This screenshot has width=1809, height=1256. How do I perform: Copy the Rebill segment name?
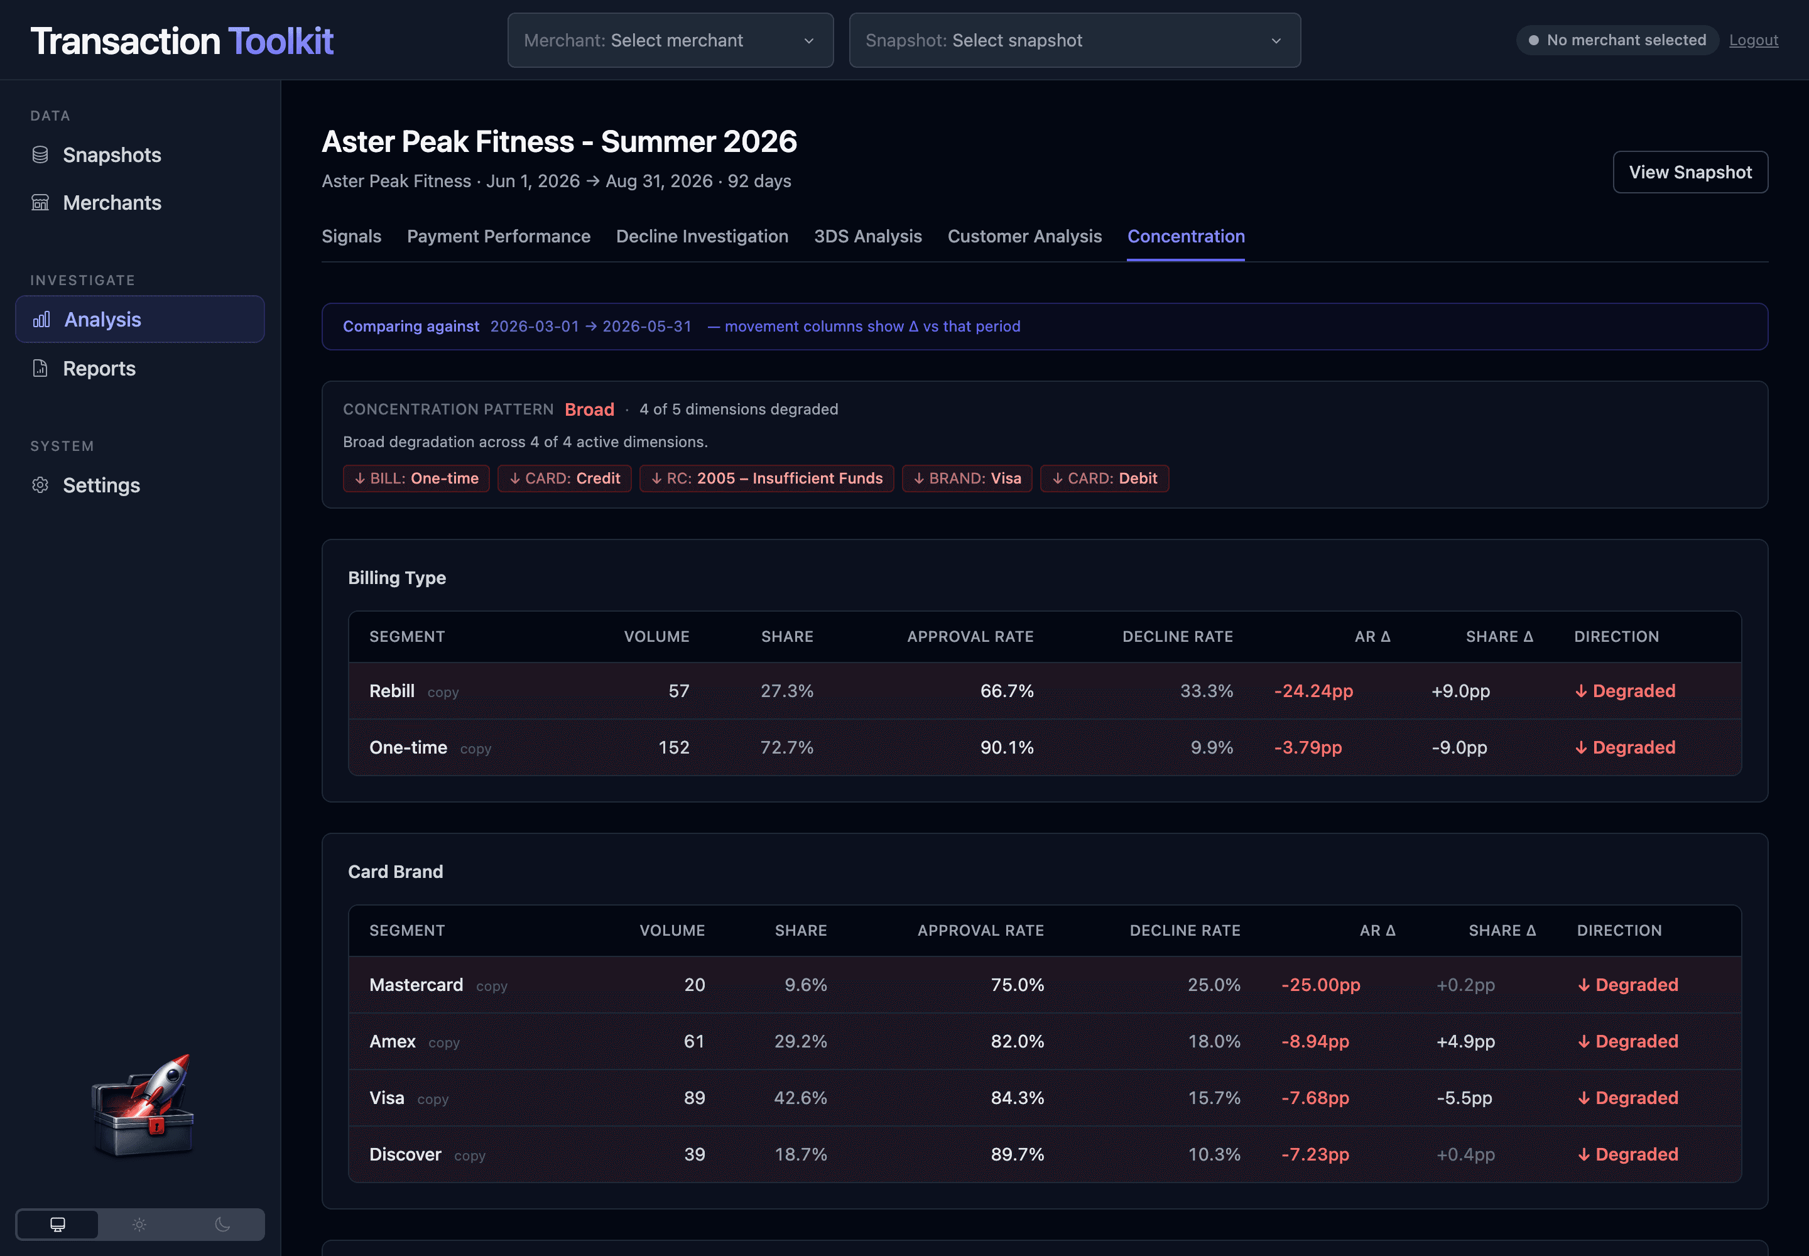point(442,693)
